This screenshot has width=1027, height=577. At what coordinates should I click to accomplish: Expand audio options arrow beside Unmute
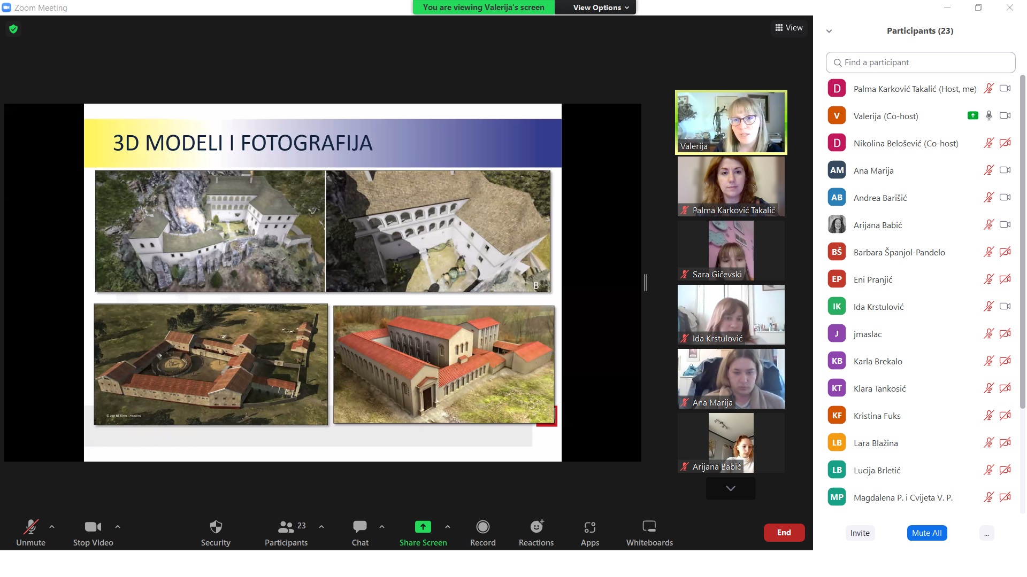click(x=52, y=527)
